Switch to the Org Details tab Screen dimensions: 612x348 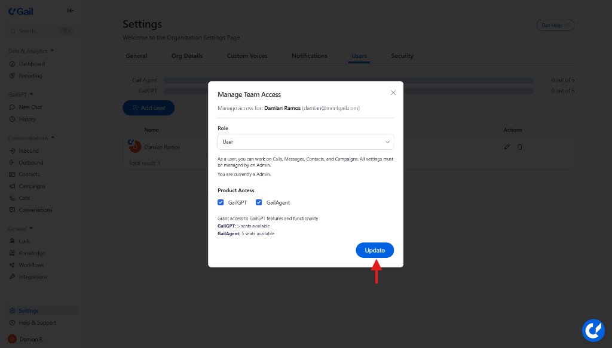pyautogui.click(x=187, y=56)
